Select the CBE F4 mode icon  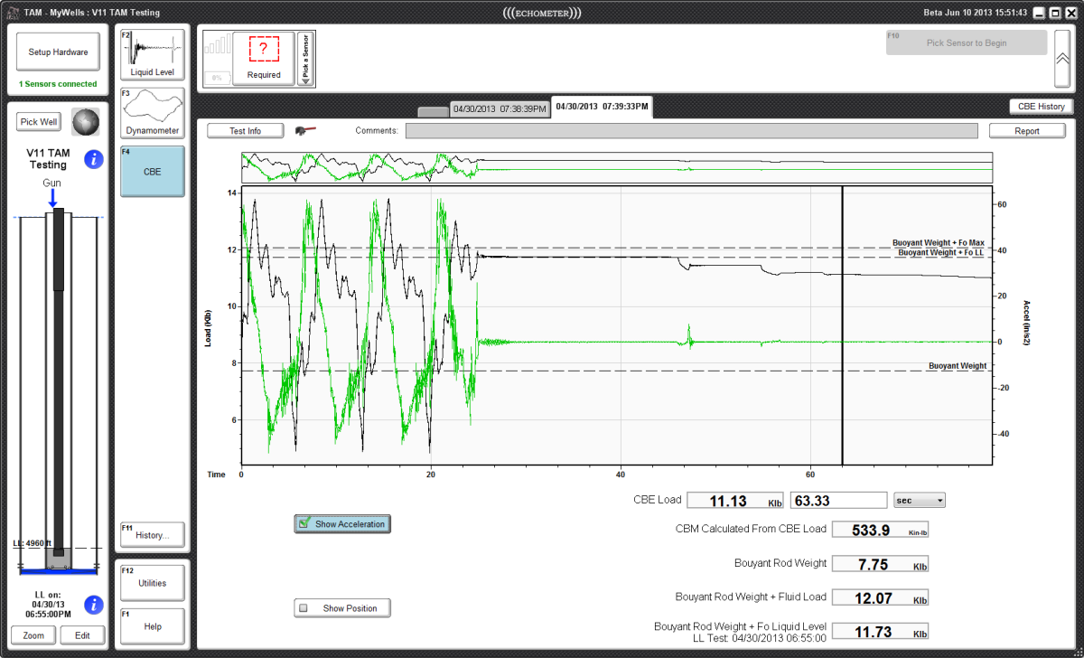(152, 171)
